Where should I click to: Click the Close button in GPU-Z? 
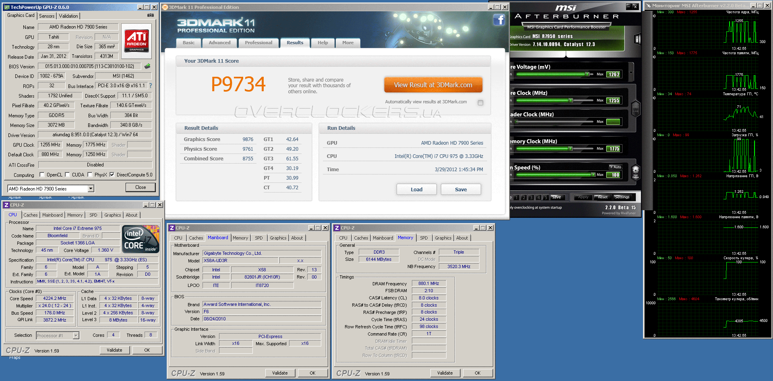141,187
